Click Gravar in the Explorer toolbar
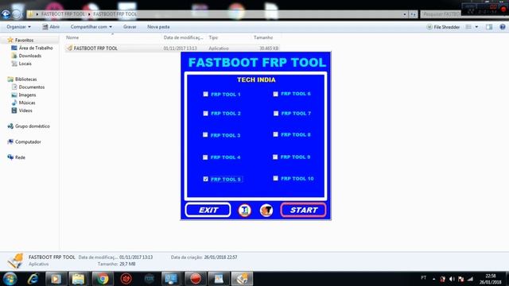Screen dimensions: 509x286 click(130, 27)
